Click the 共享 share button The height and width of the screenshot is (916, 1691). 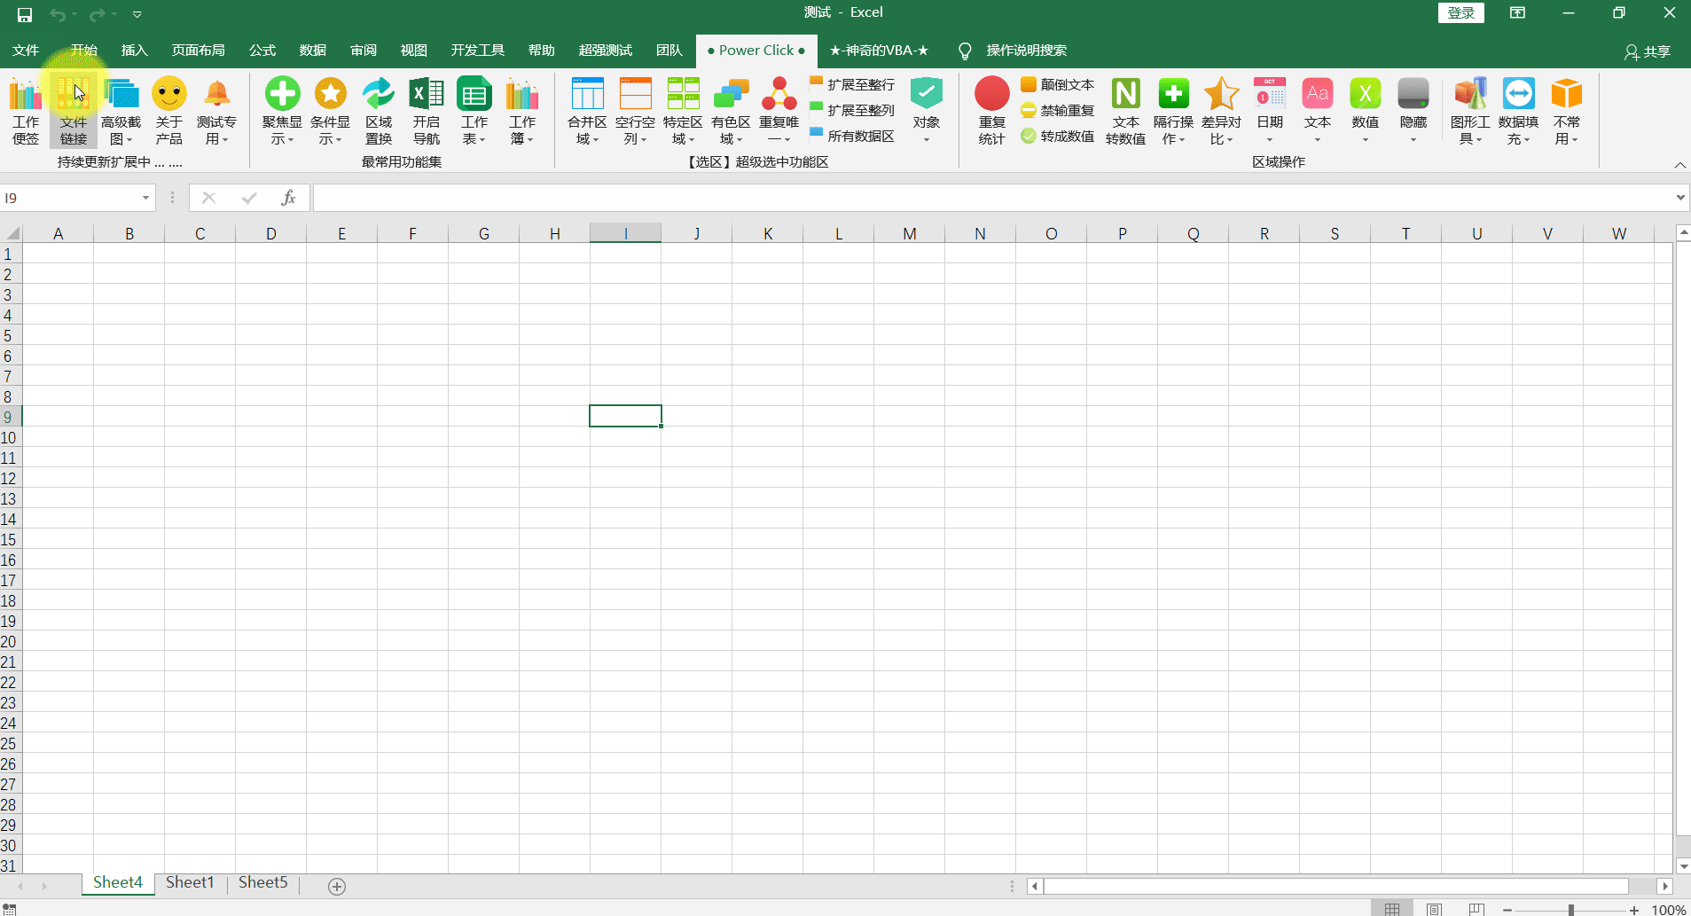pyautogui.click(x=1648, y=52)
